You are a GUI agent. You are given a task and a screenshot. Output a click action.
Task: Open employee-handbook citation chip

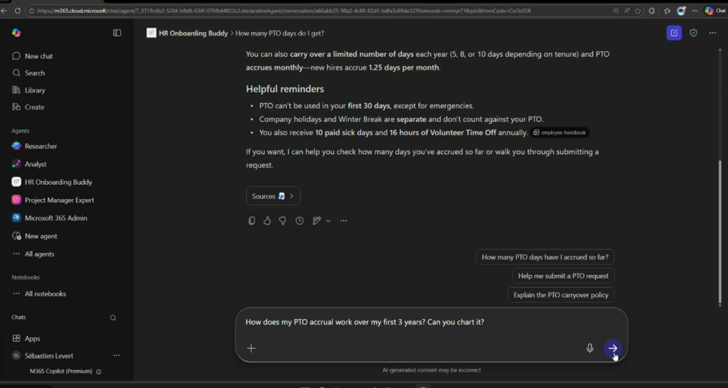pyautogui.click(x=560, y=133)
